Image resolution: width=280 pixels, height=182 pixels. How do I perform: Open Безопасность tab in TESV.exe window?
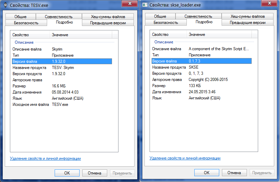click(26, 23)
